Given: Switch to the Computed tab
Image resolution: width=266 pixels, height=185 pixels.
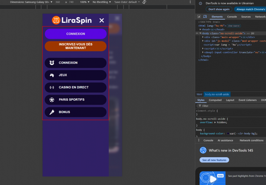Looking at the screenshot, I should [x=215, y=100].
